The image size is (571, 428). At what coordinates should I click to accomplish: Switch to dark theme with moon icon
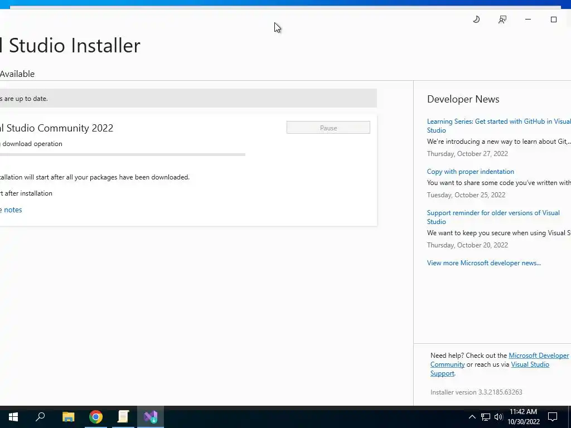[476, 20]
